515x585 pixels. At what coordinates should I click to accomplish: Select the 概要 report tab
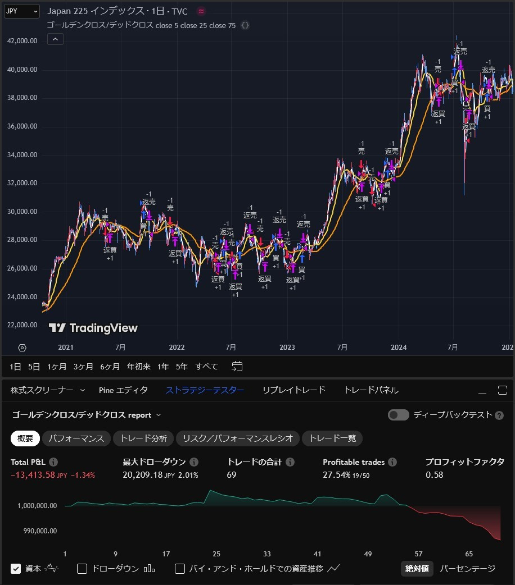click(x=25, y=438)
